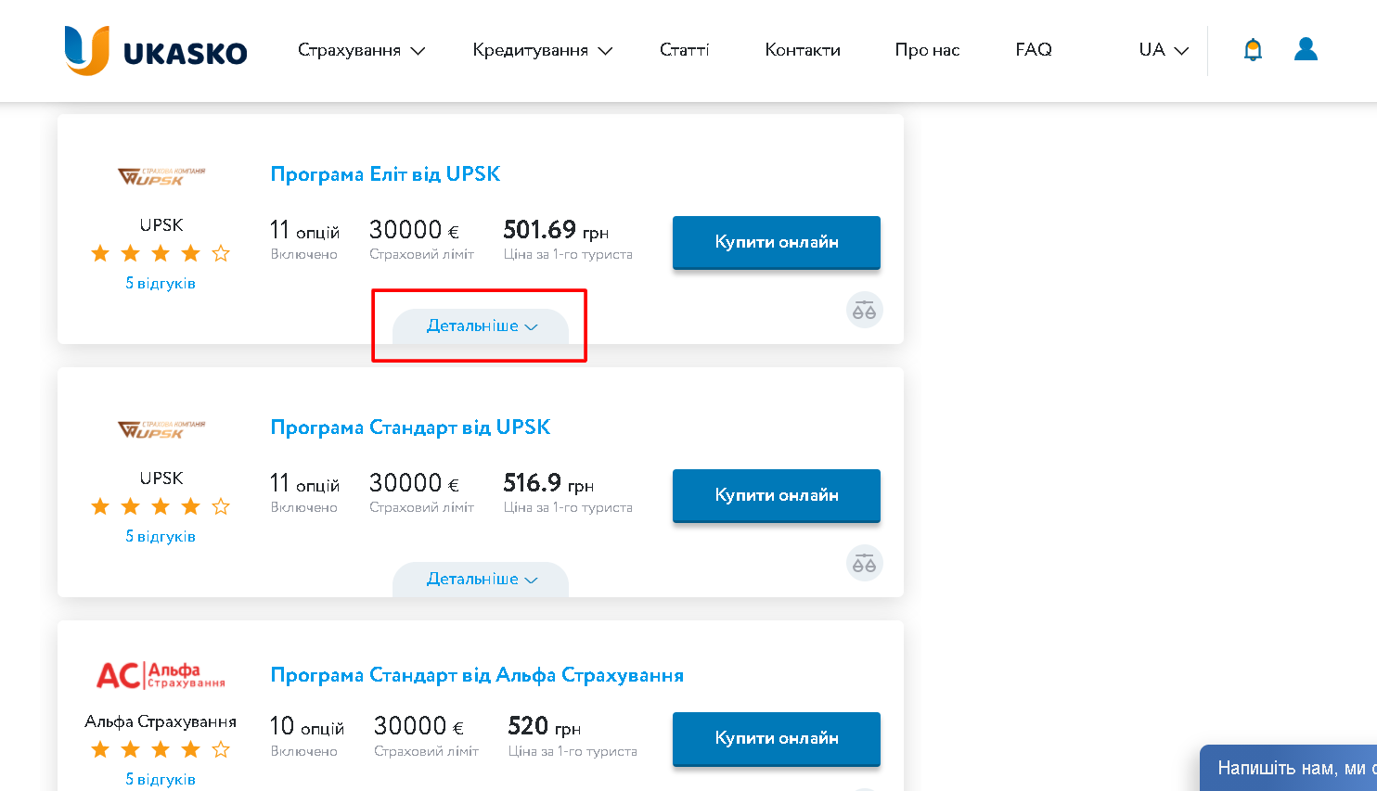The image size is (1377, 791).
Task: Click star rating of Програма Еліт UPSK
Action: pos(161,253)
